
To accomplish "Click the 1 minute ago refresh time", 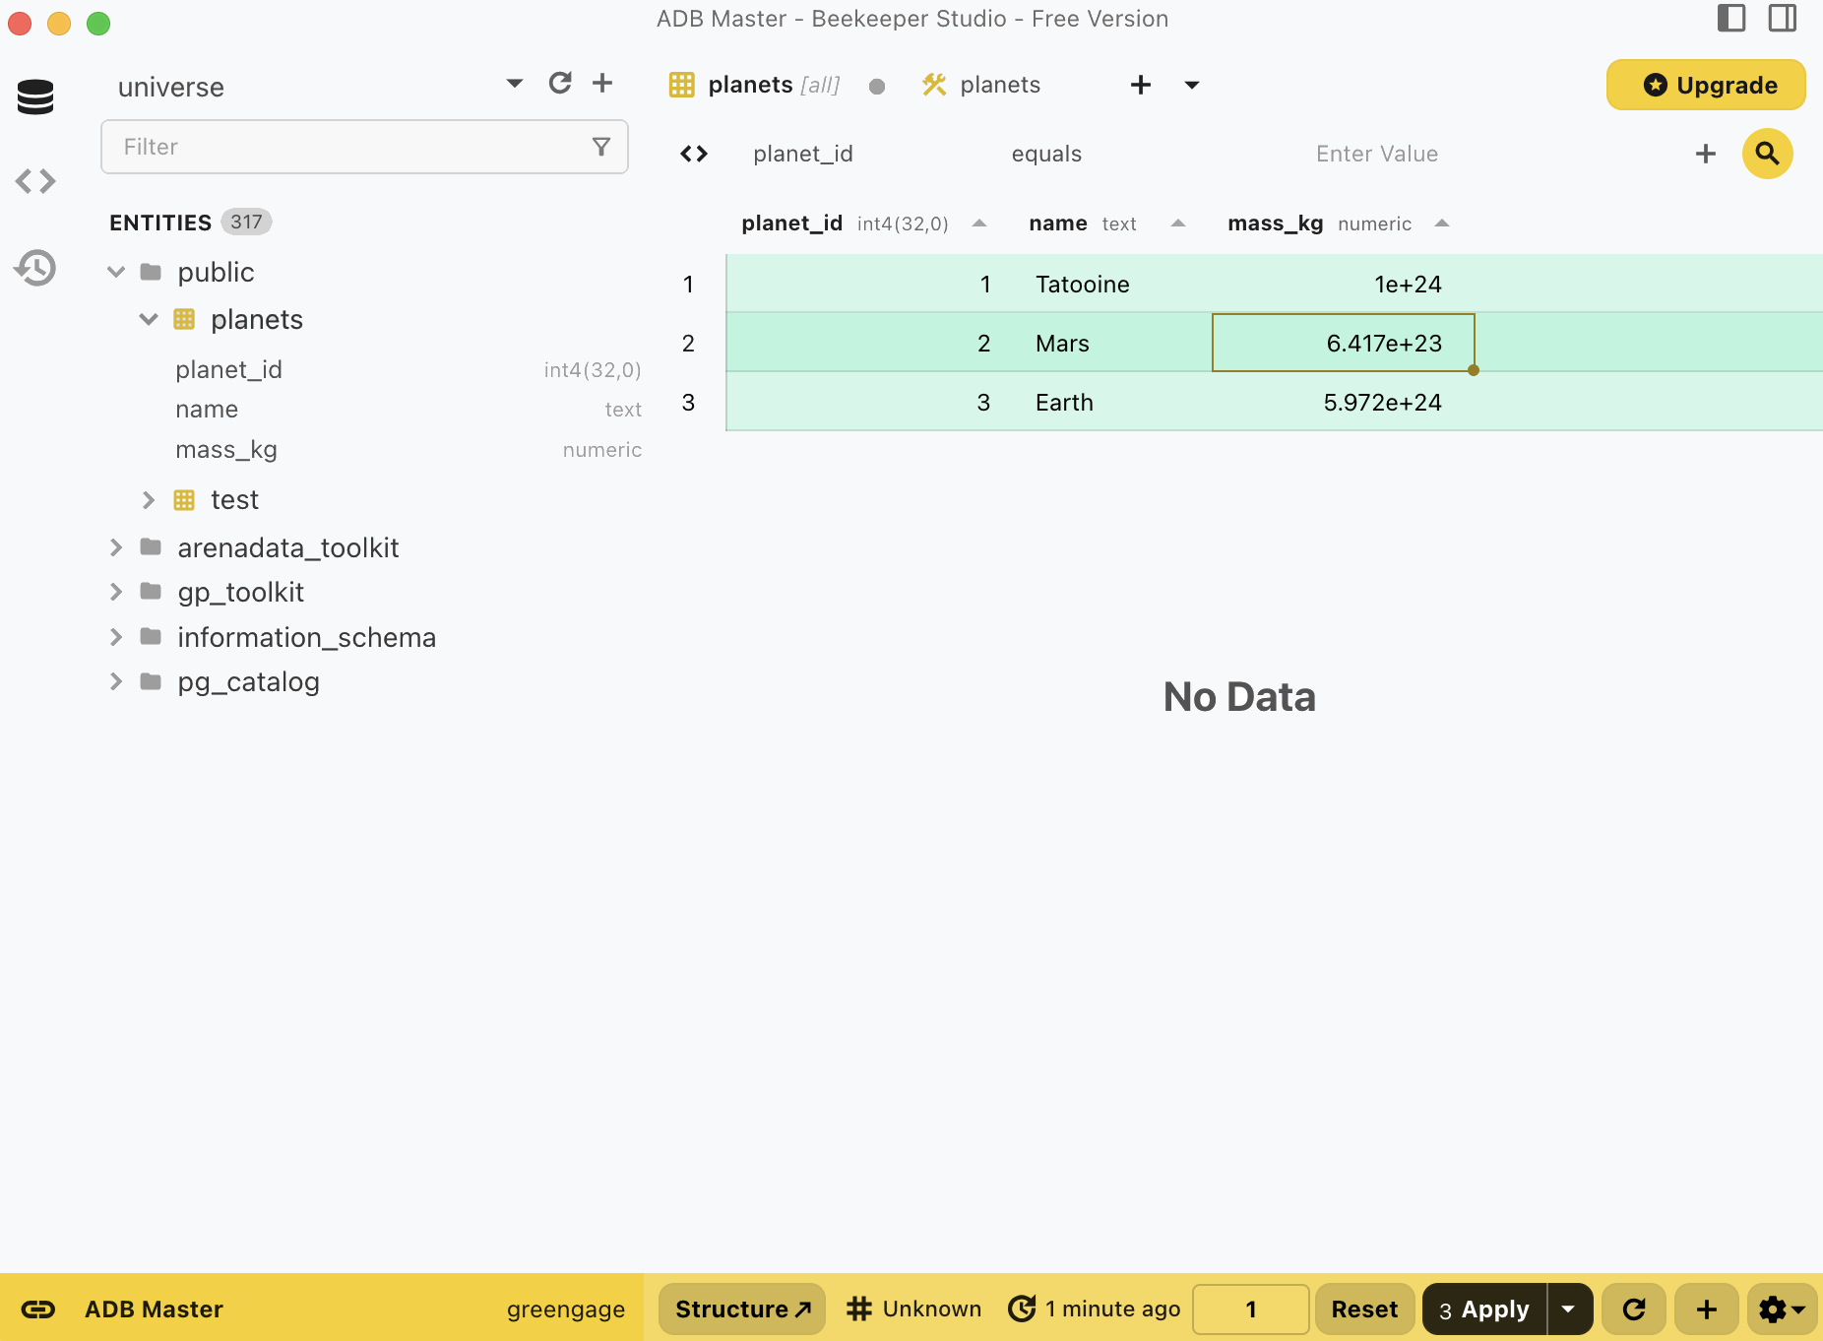I will (1095, 1309).
